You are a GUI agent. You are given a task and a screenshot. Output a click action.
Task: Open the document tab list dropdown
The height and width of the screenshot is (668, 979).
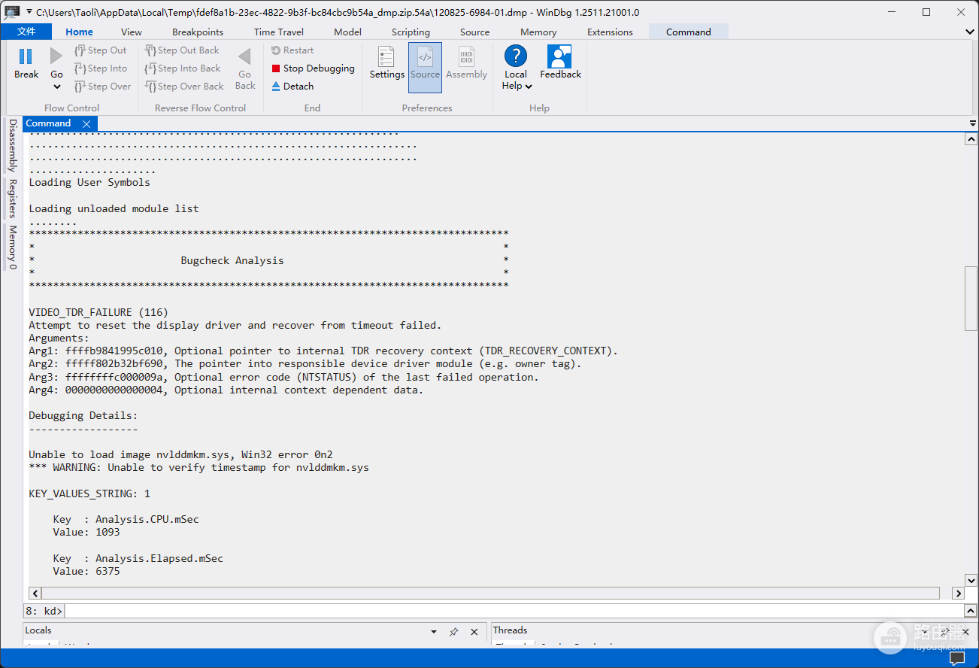(972, 123)
